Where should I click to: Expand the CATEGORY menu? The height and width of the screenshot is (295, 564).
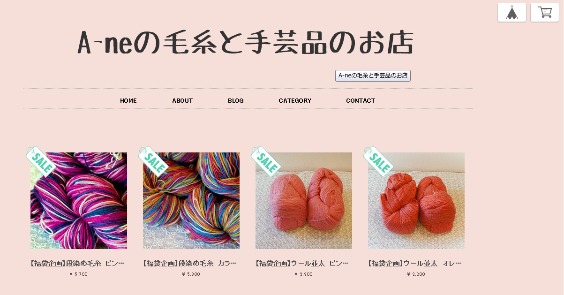(295, 100)
